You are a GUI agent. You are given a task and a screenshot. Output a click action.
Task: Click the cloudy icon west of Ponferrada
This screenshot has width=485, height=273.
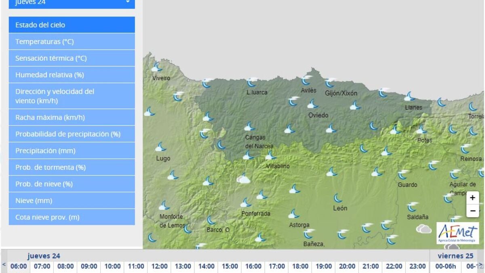(x=243, y=178)
